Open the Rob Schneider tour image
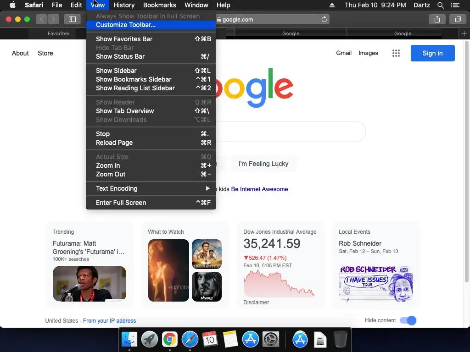 point(376,283)
